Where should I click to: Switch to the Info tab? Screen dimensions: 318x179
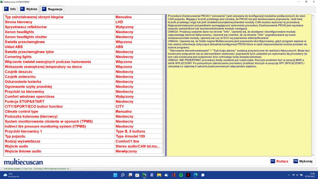[10, 9]
